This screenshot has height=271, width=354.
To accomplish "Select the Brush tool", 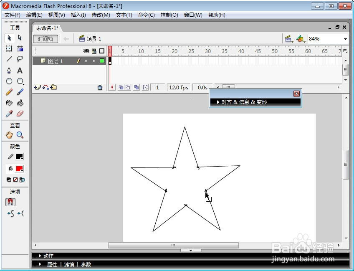I will 20,92.
